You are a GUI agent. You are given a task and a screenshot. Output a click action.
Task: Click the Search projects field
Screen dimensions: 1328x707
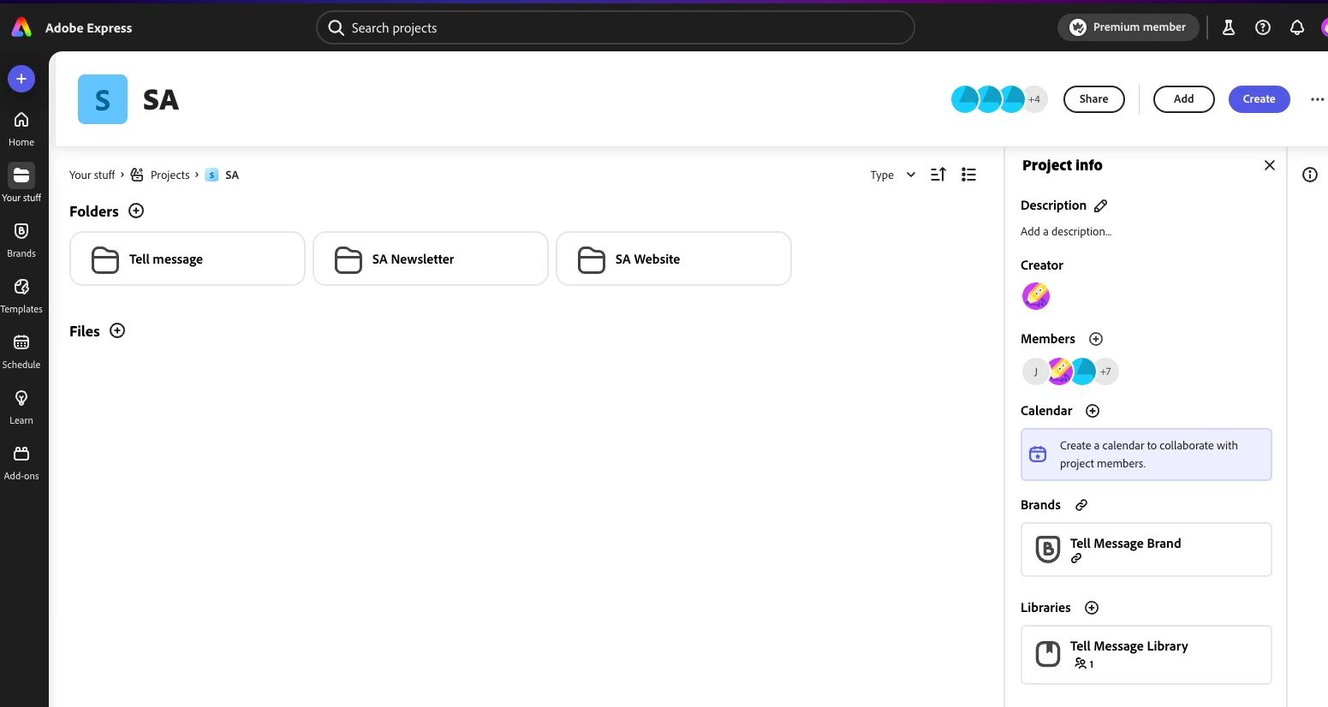pyautogui.click(x=616, y=27)
